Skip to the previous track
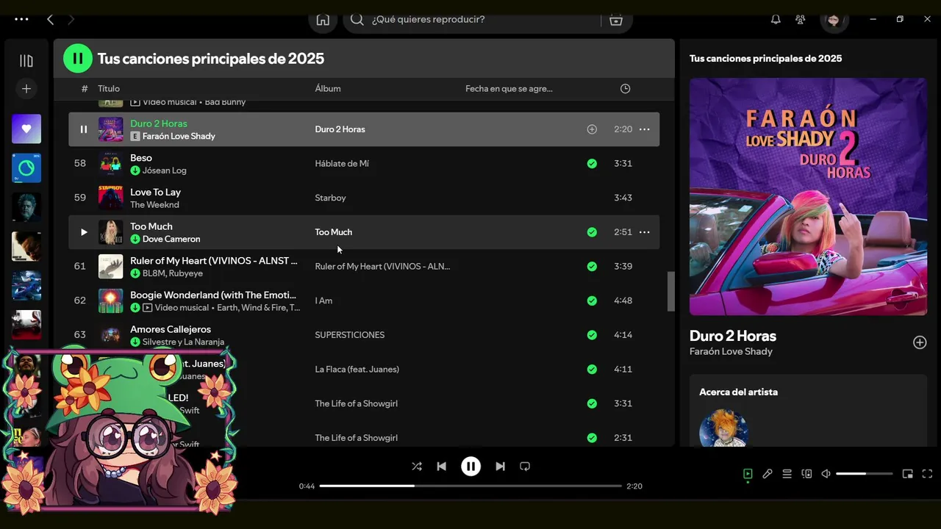The height and width of the screenshot is (529, 941). point(441,467)
